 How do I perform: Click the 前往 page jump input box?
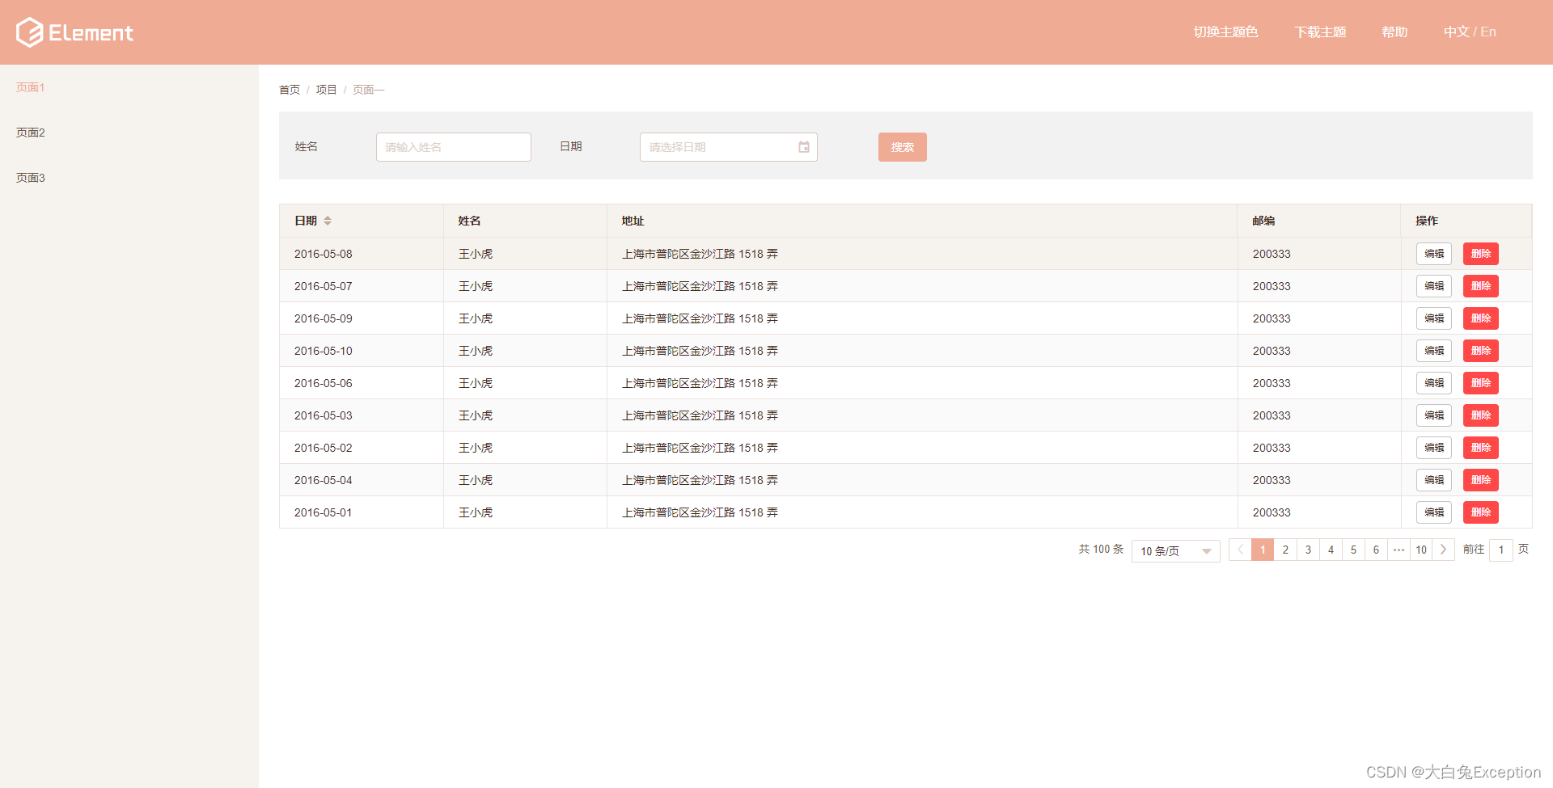(x=1501, y=550)
